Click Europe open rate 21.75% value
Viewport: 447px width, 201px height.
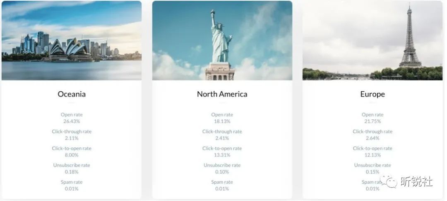372,121
